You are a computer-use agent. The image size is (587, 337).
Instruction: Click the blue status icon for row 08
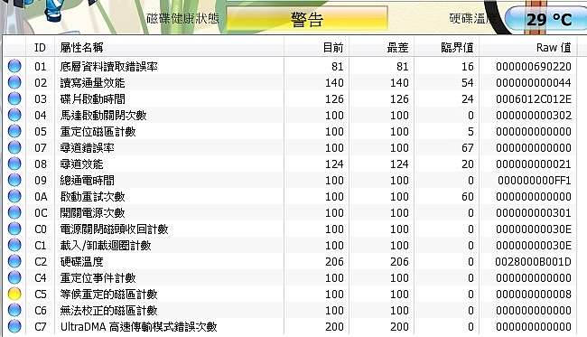click(14, 164)
